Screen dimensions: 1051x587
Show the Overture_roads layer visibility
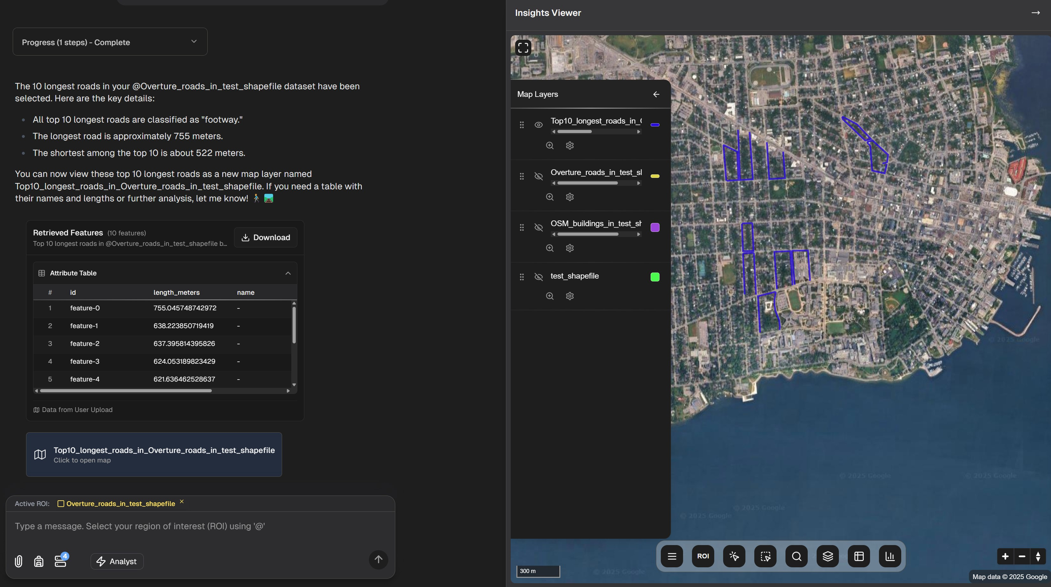pyautogui.click(x=539, y=177)
